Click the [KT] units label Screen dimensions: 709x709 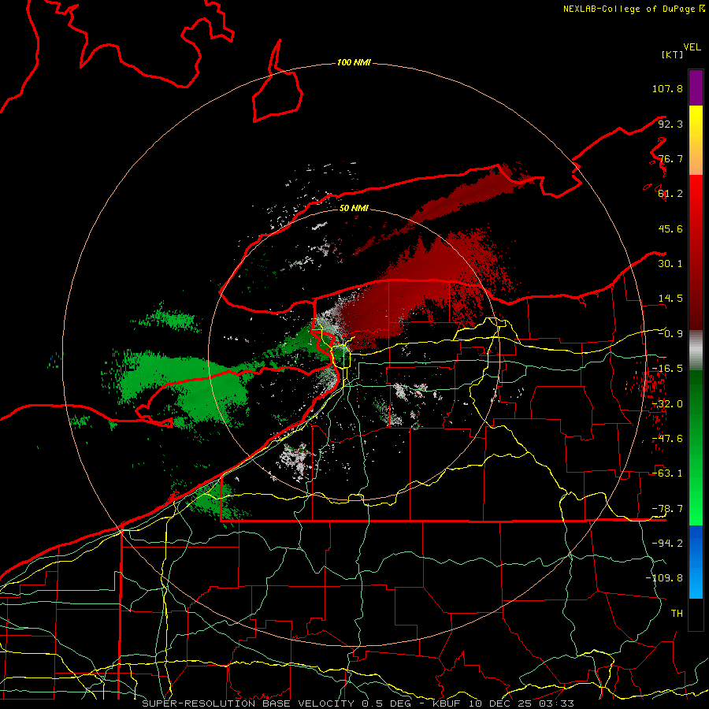point(672,54)
